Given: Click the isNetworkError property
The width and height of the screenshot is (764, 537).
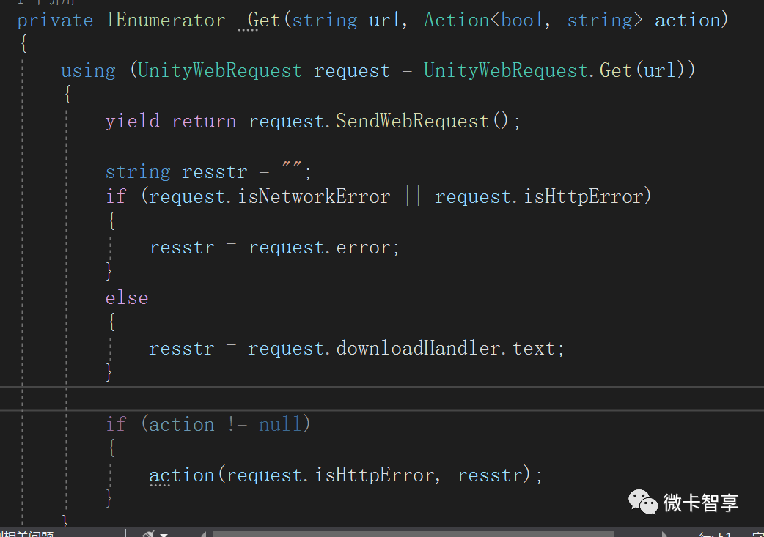Looking at the screenshot, I should (x=314, y=196).
